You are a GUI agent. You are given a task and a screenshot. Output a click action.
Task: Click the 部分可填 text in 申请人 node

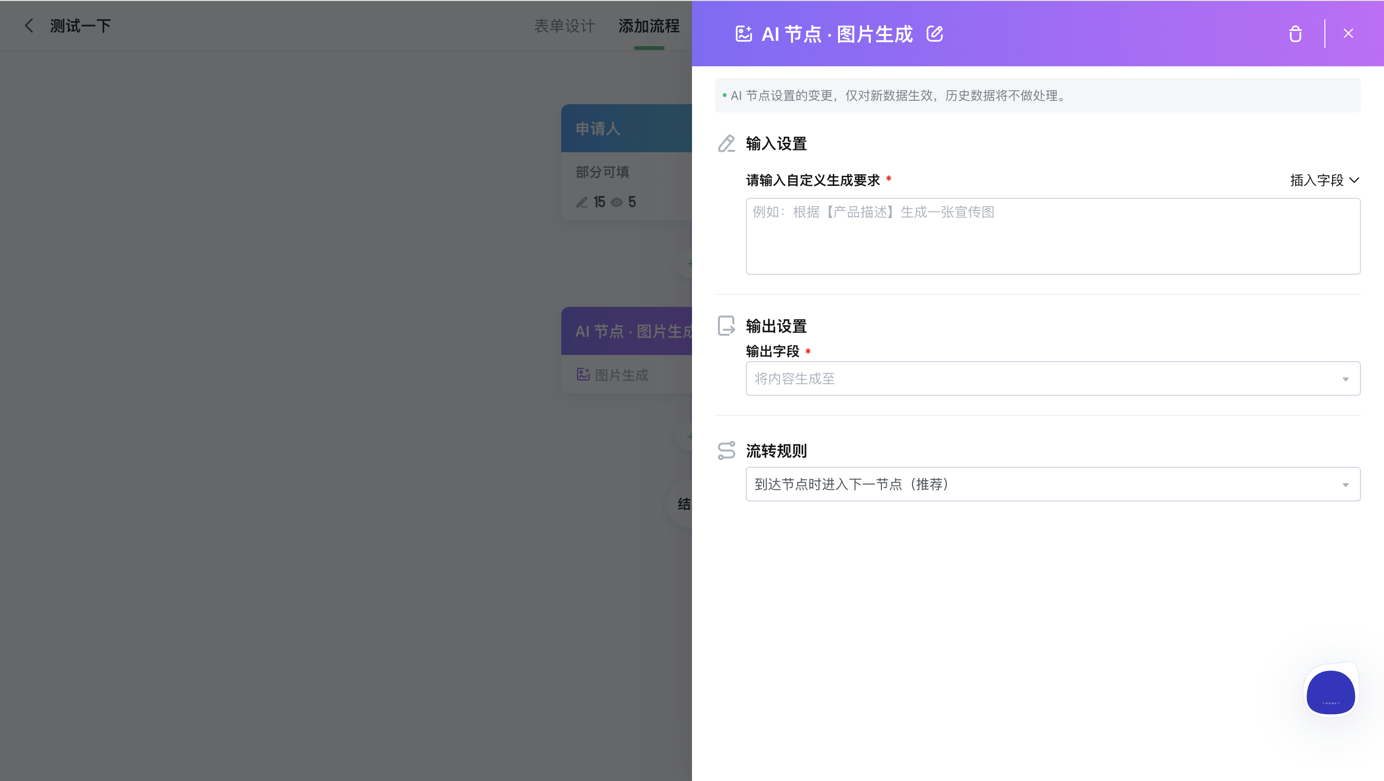pos(602,172)
